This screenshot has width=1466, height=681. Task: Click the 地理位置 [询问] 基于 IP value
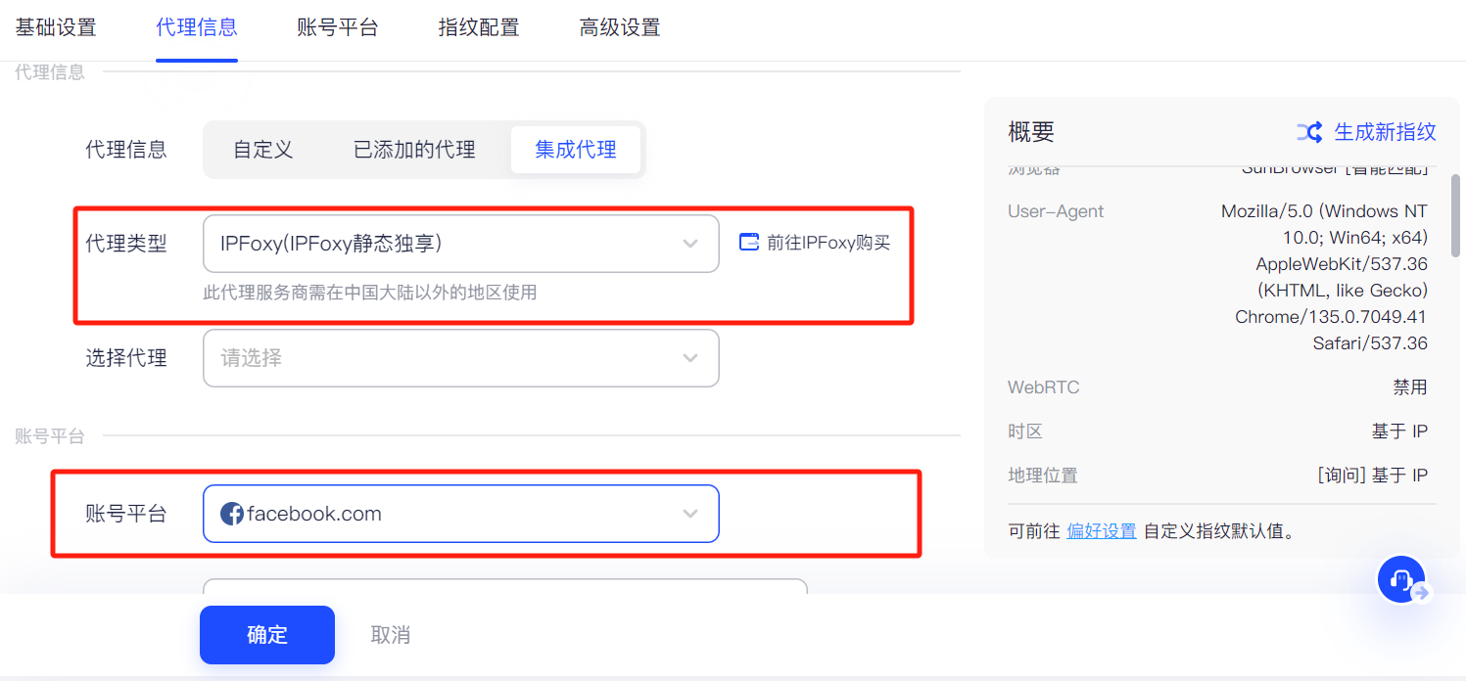[x=1372, y=476]
